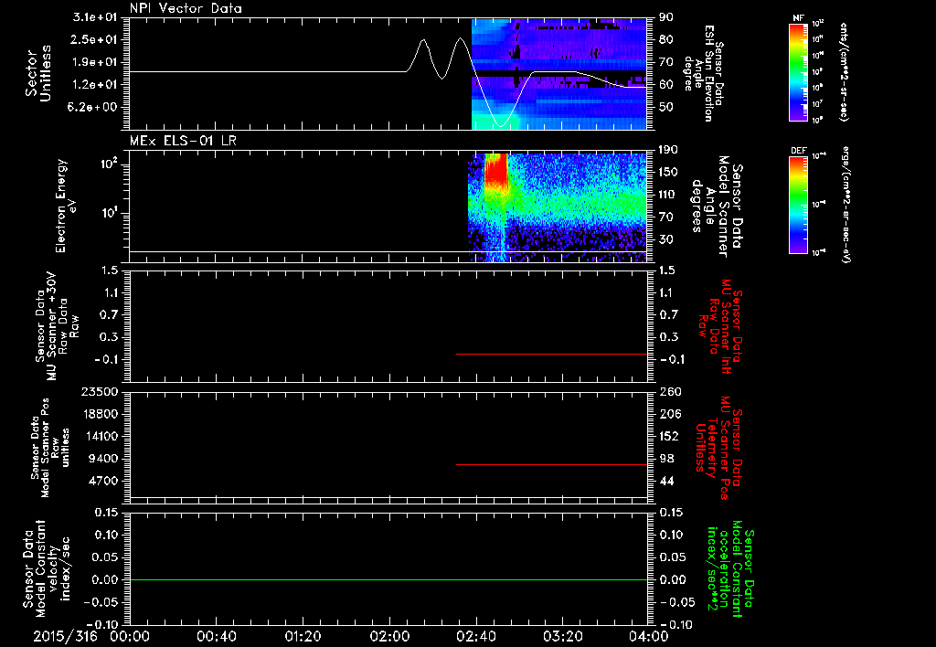The width and height of the screenshot is (936, 647).
Task: Click the 'NPI Vector Data' panel title
Action: (x=186, y=8)
